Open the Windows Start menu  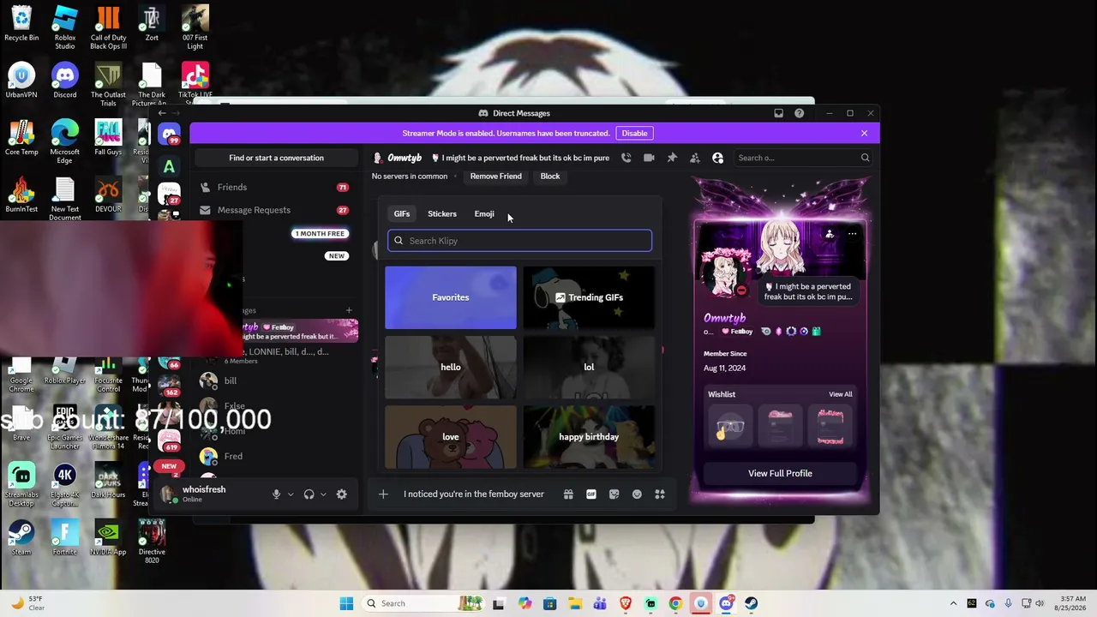pyautogui.click(x=346, y=603)
